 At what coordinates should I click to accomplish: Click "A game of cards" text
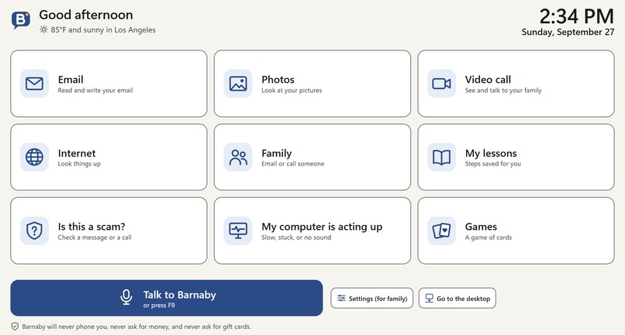(x=489, y=238)
